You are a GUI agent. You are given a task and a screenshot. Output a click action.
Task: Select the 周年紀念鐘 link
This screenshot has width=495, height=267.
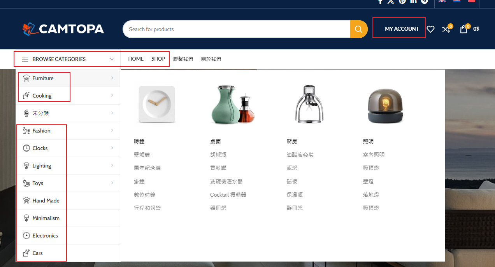tap(147, 168)
